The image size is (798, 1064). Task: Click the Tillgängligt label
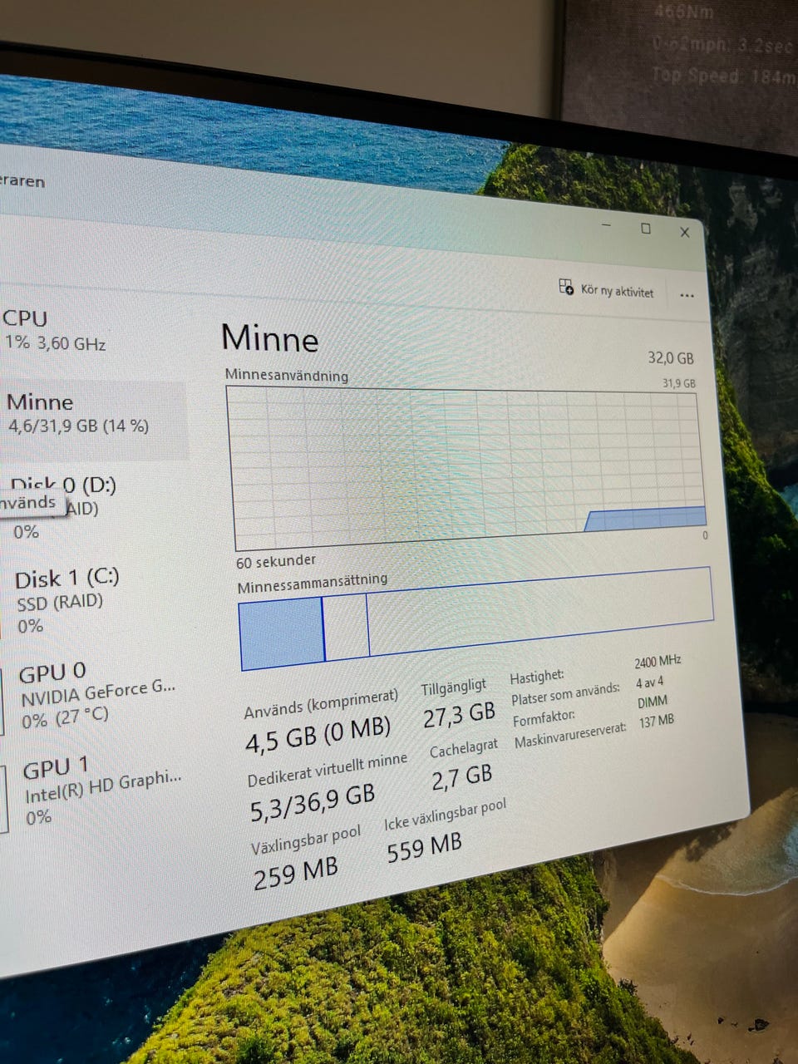454,687
